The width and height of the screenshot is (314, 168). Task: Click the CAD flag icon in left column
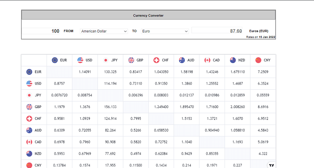coord(29,142)
